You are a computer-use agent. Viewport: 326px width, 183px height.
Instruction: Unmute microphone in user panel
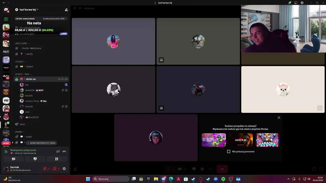tap(45, 169)
